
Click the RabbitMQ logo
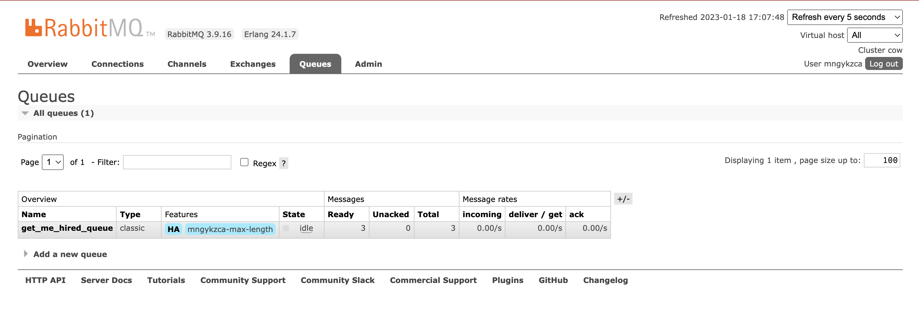pyautogui.click(x=90, y=28)
